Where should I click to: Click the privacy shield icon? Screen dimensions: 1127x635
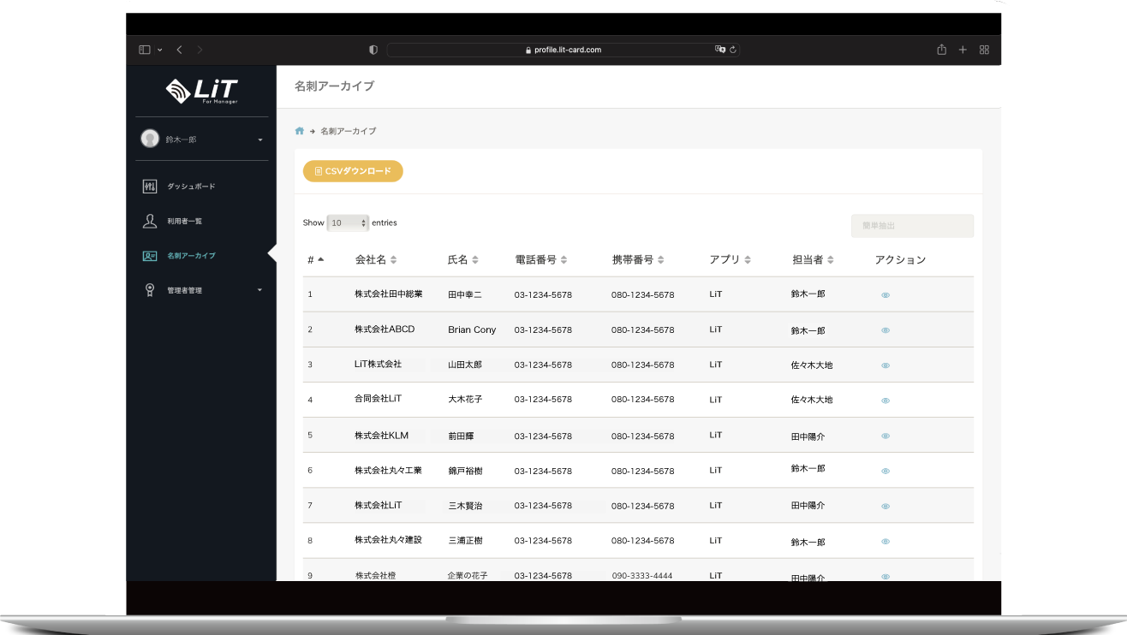tap(373, 50)
